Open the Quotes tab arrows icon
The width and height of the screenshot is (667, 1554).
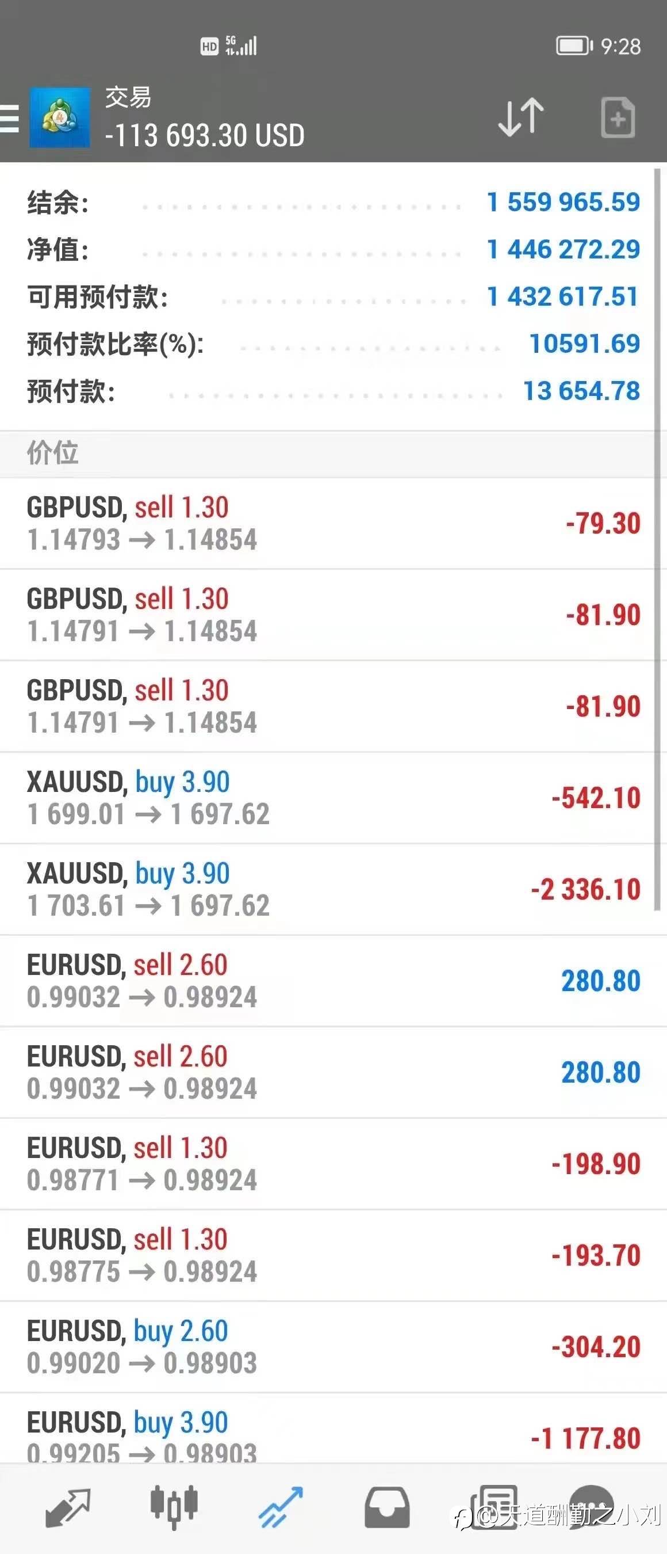click(x=67, y=1507)
